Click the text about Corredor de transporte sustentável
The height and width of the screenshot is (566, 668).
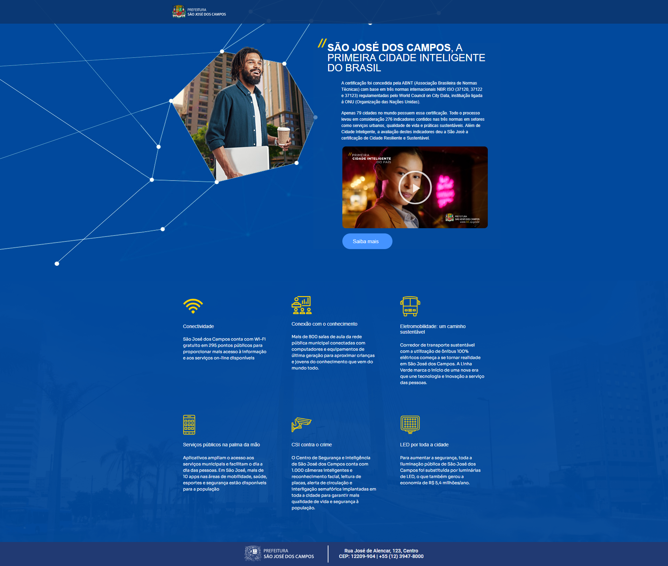point(442,364)
